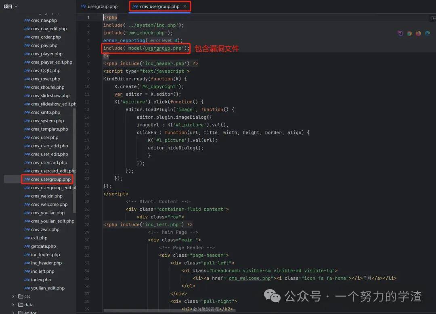Click gutter line number 1
The width and height of the screenshot is (436, 314).
click(x=88, y=17)
